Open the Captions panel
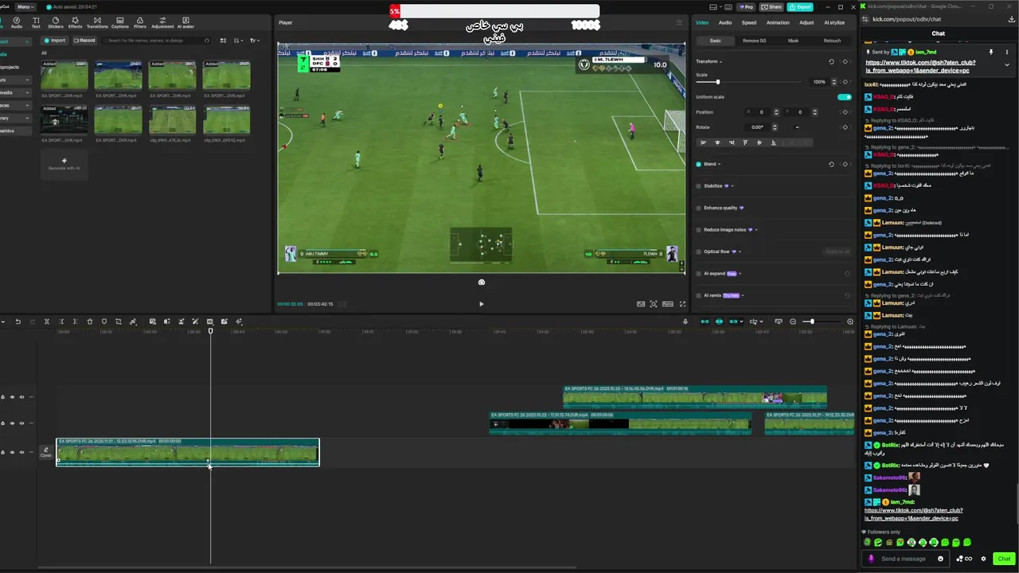The height and width of the screenshot is (573, 1019). [x=120, y=22]
